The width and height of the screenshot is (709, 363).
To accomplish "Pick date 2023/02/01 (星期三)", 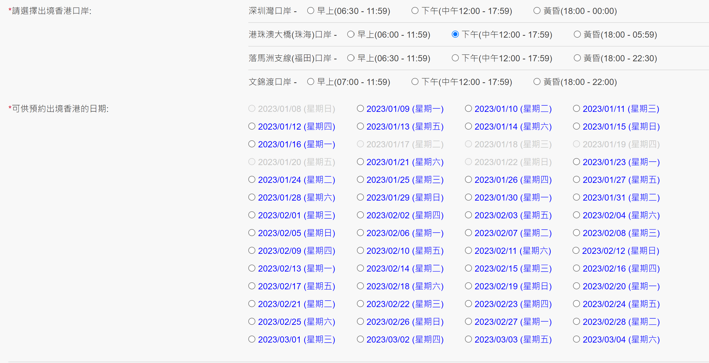I will [x=252, y=215].
